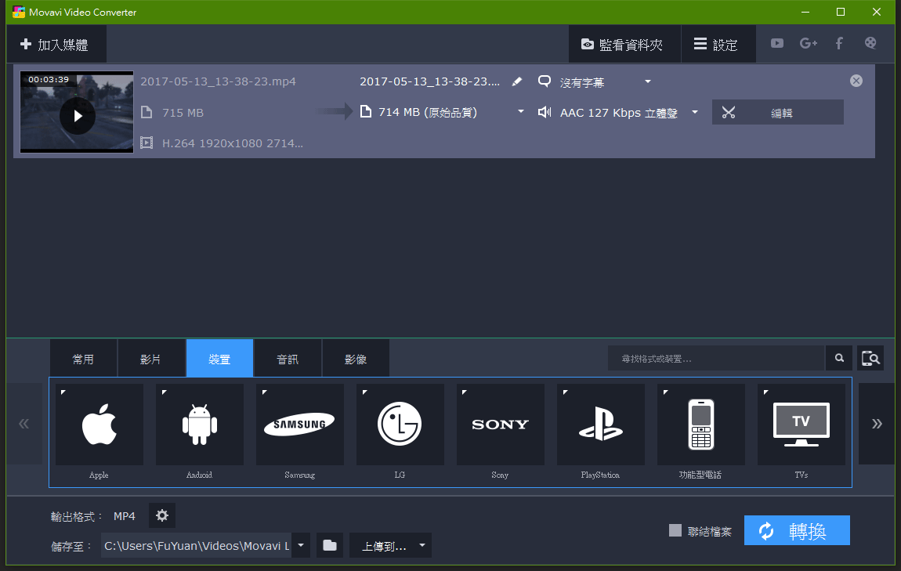Choose the Android device preset icon
The image size is (901, 571).
pyautogui.click(x=199, y=424)
